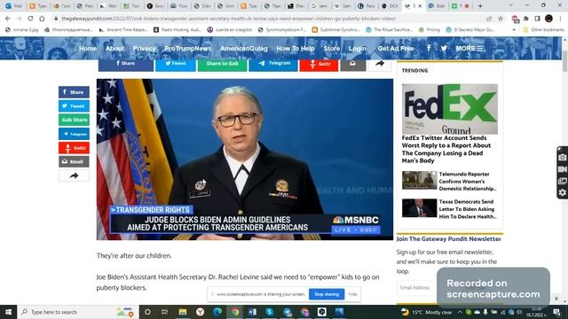Image resolution: width=568 pixels, height=319 pixels.
Task: Open the About nav item
Action: (x=114, y=49)
